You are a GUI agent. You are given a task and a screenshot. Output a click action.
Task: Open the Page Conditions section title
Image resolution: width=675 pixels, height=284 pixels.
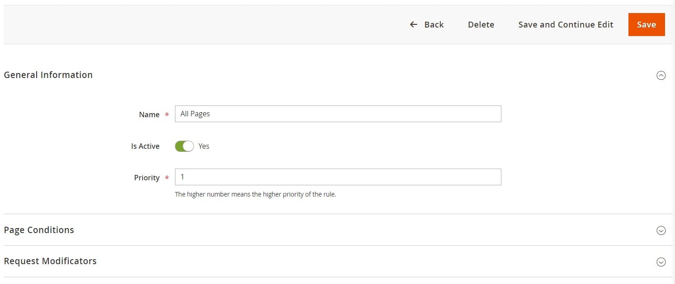click(39, 230)
